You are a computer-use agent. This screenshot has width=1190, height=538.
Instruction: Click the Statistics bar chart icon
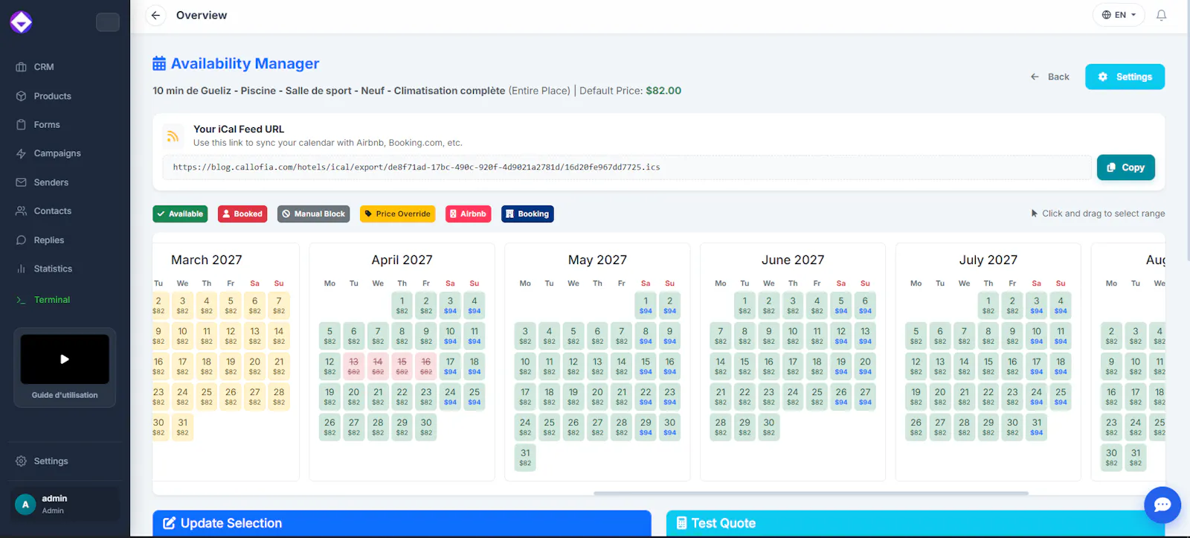[21, 269]
